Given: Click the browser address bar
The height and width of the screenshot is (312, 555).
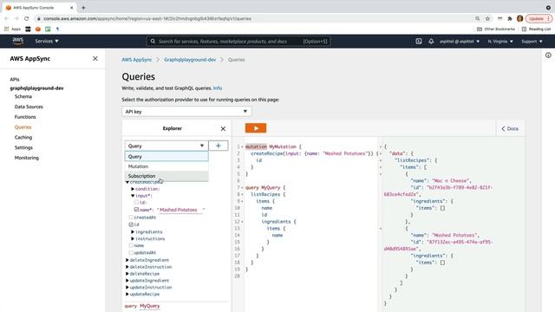Looking at the screenshot, I should click(255, 18).
